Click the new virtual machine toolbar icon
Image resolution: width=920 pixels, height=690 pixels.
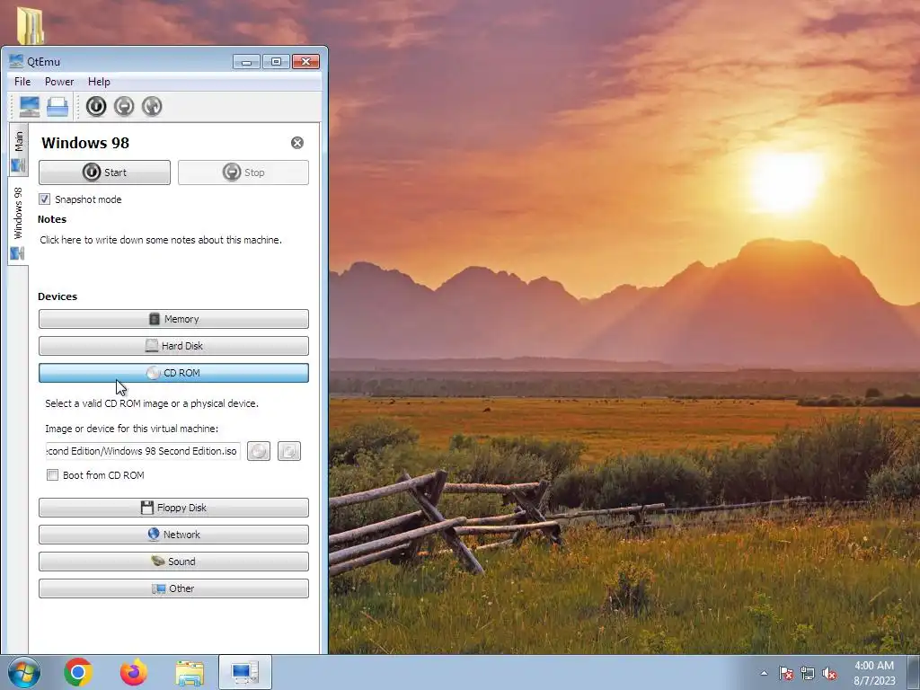click(30, 106)
